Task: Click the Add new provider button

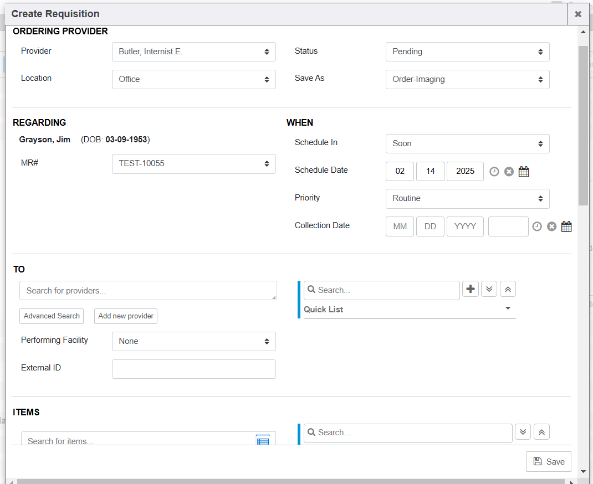Action: [126, 316]
